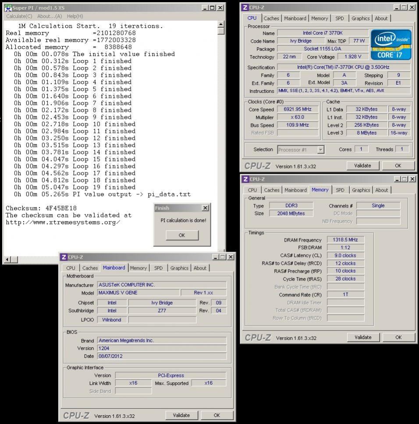Click the http://www.xtremesystems.org/ address text

tap(63, 222)
